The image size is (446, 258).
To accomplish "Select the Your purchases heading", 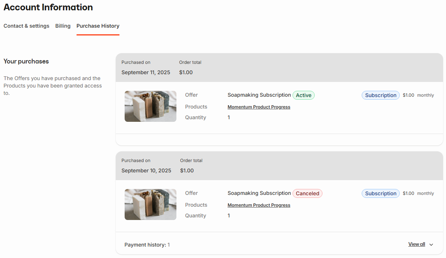I will (26, 61).
